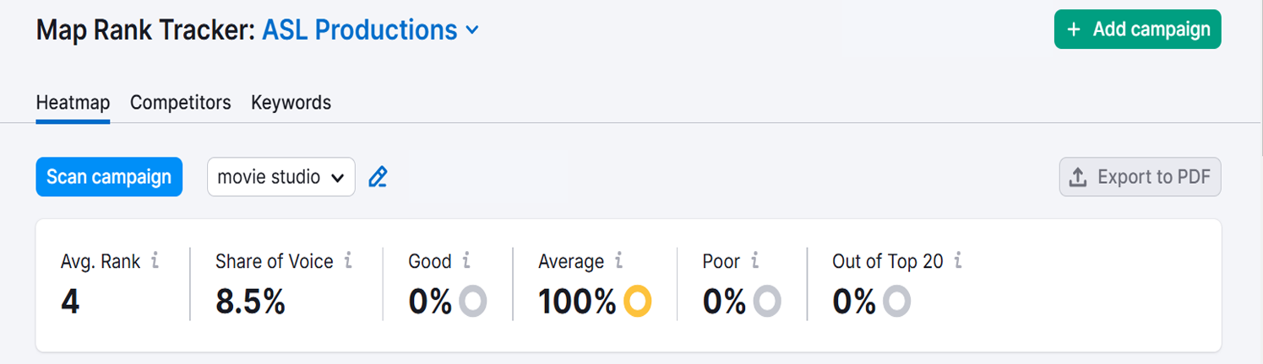Open the movie studio keyword dropdown

[x=280, y=177]
